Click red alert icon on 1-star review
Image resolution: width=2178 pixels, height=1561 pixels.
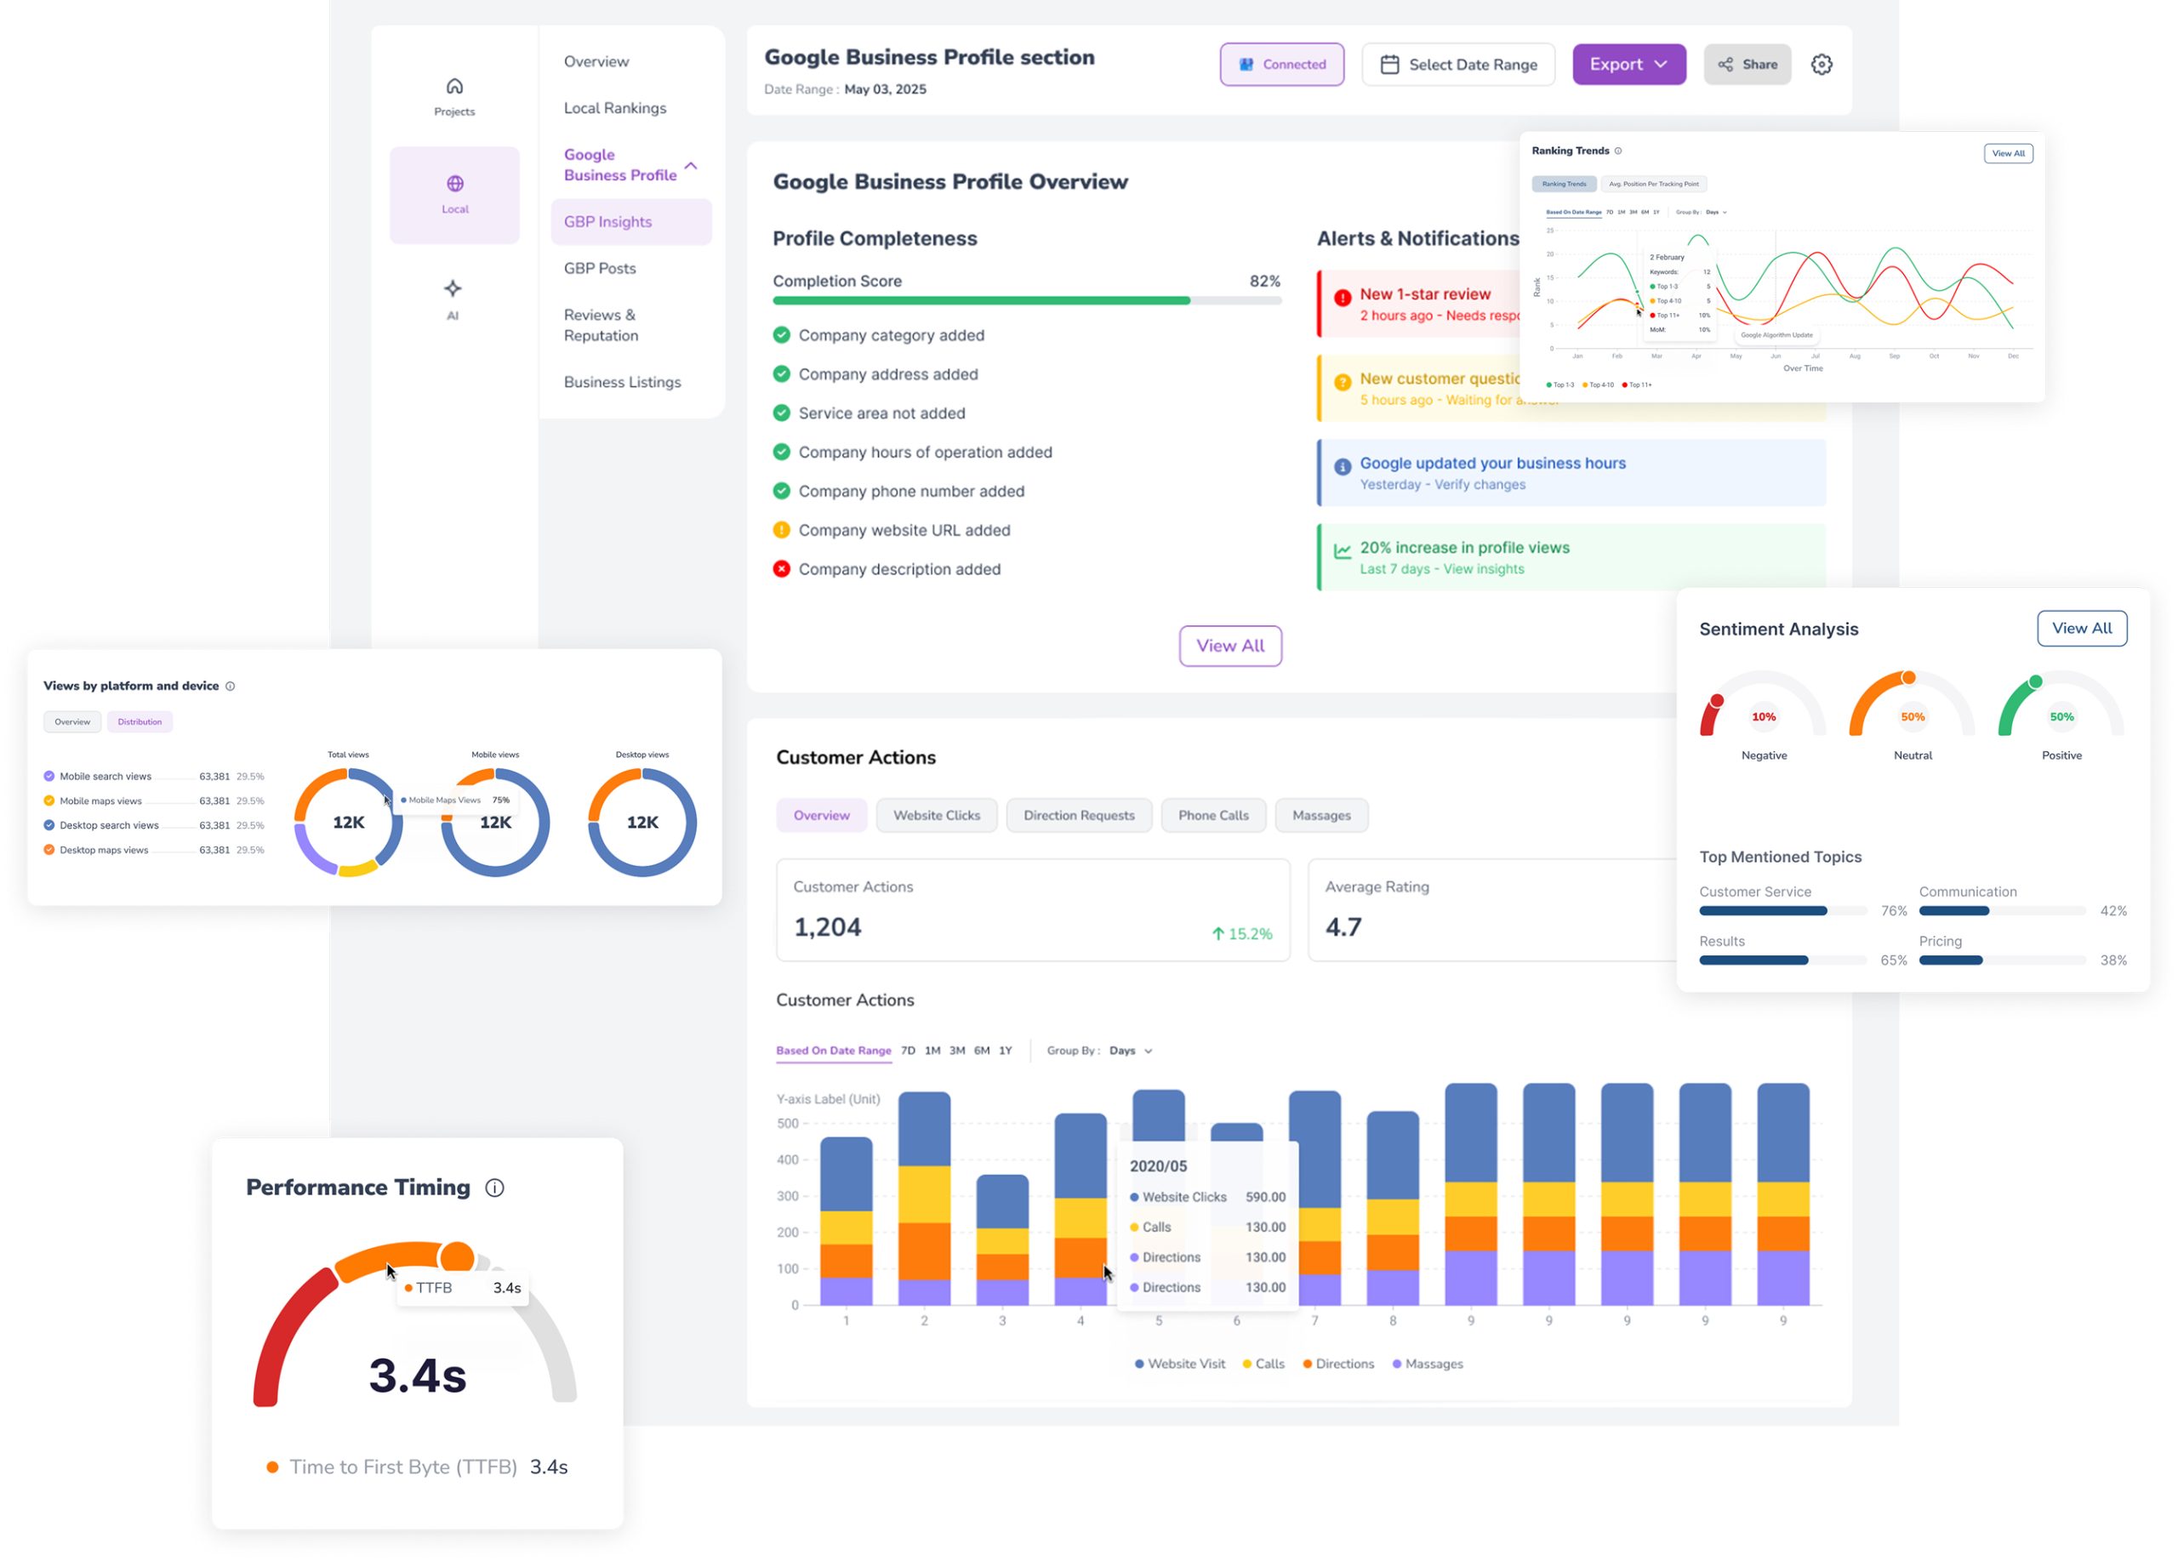[1343, 298]
